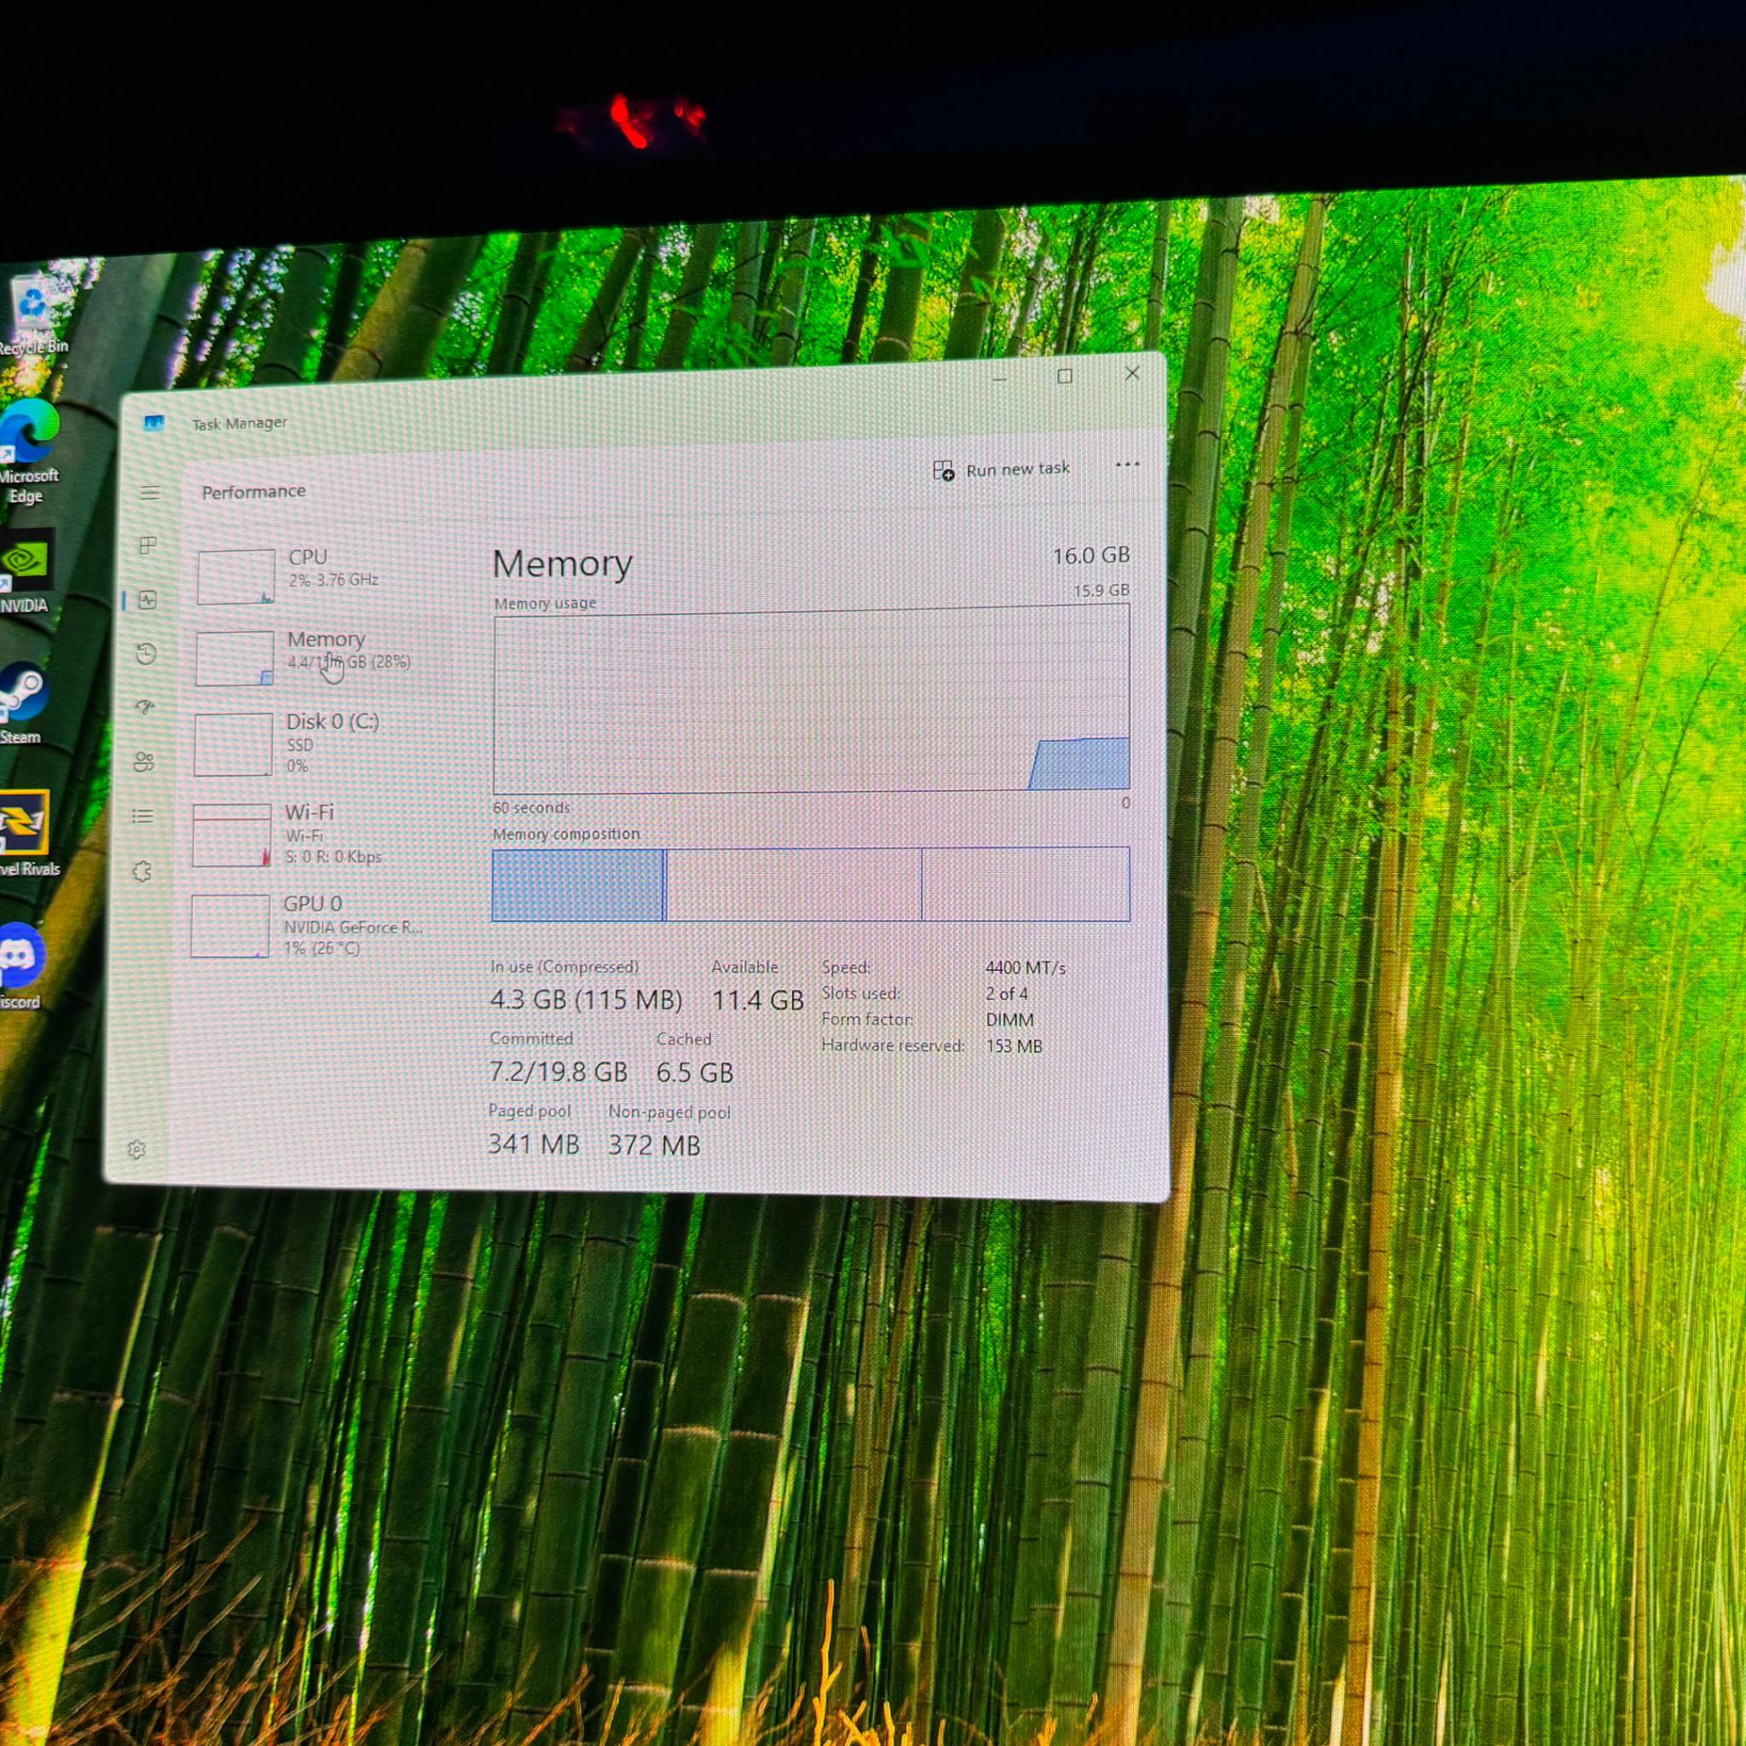Screen dimensions: 1746x1746
Task: Click the GPU 0 mini graph thumbnail
Action: [x=229, y=927]
